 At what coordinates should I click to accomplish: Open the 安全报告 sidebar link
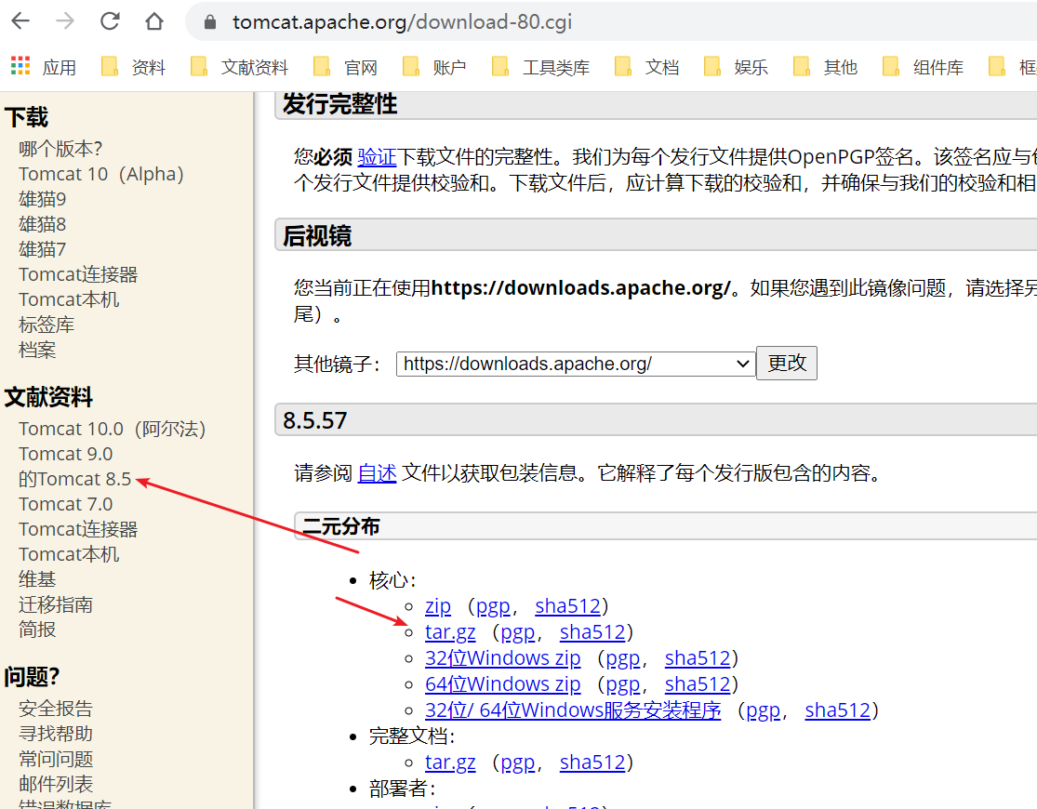pos(56,709)
